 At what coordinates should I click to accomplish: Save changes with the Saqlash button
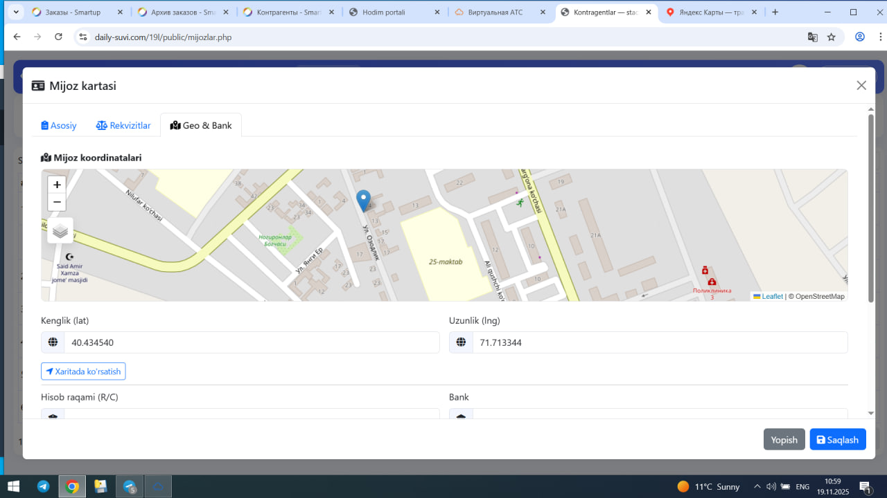pos(837,440)
